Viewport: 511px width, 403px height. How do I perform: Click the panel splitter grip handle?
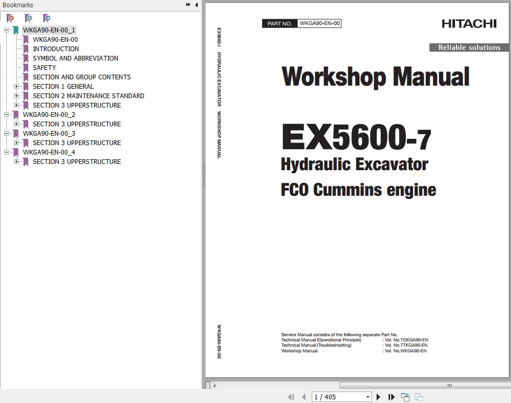(x=204, y=174)
